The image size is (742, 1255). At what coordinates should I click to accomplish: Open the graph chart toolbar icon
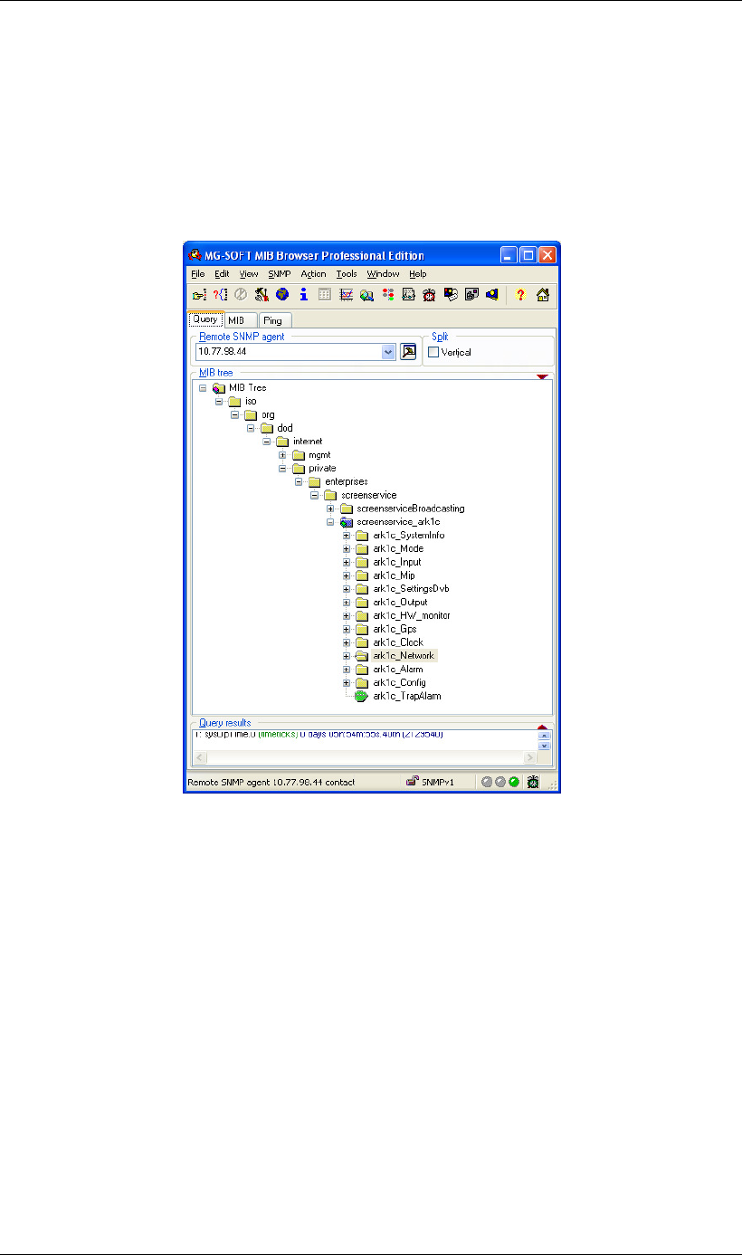(x=346, y=294)
